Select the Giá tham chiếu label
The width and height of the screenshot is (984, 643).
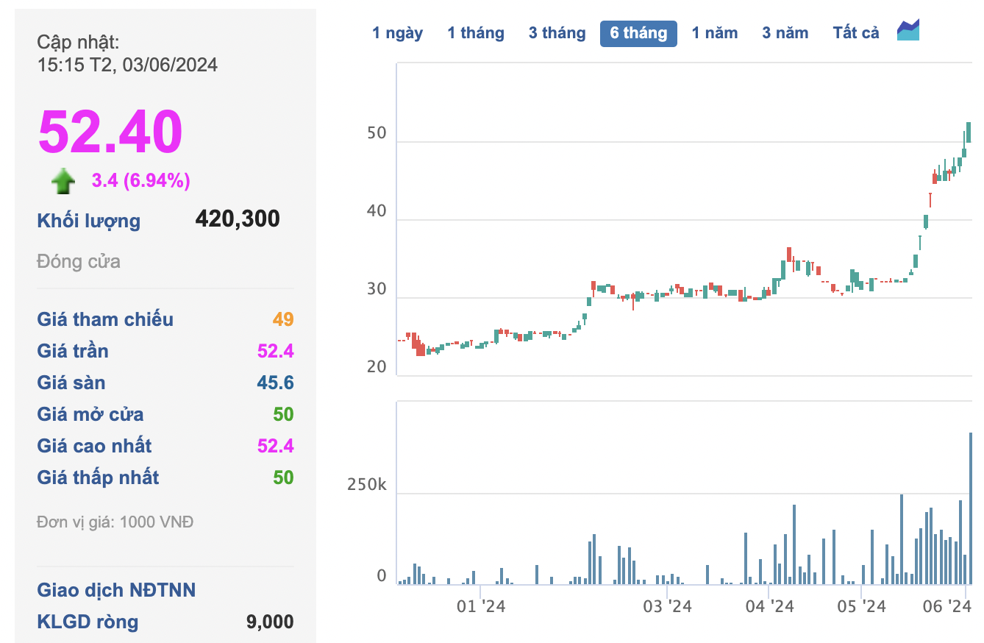point(105,319)
